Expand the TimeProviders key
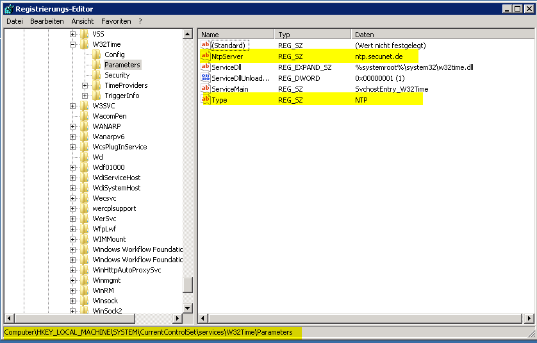Image resolution: width=537 pixels, height=343 pixels. pos(85,85)
